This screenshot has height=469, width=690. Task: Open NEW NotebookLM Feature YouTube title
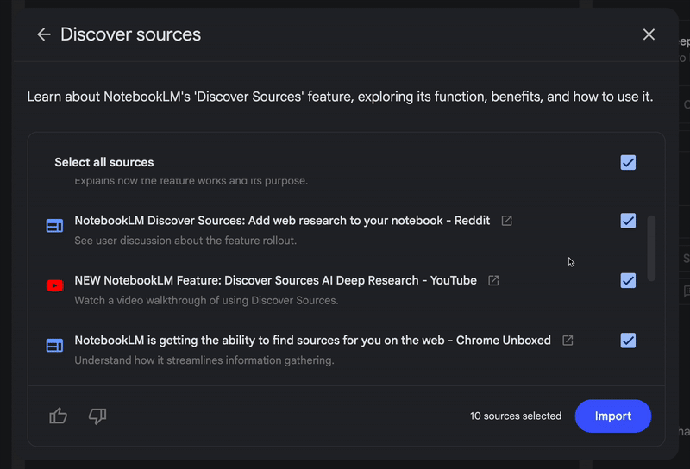[275, 280]
